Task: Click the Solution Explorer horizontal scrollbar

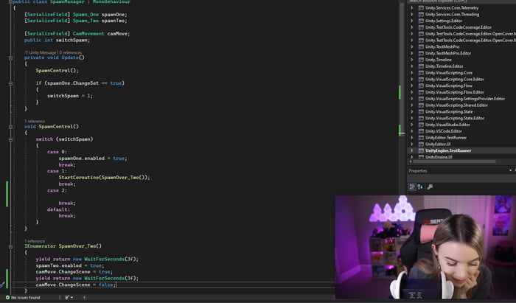Action: tap(457, 162)
